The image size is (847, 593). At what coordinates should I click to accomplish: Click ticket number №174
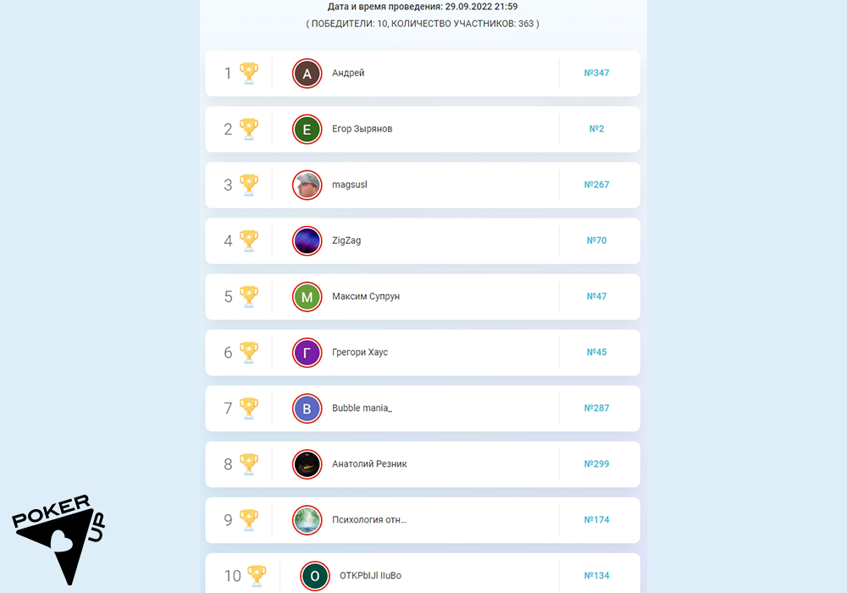596,519
